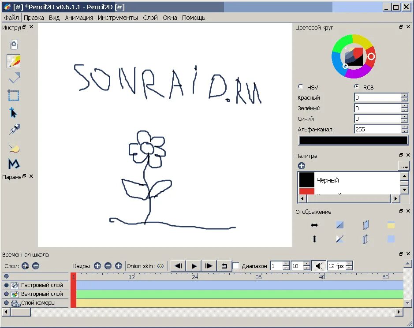Open the Слой menu
The image size is (414, 328).
[150, 18]
